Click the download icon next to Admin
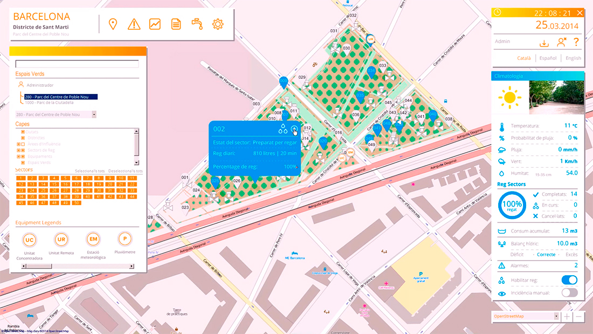 pyautogui.click(x=544, y=42)
